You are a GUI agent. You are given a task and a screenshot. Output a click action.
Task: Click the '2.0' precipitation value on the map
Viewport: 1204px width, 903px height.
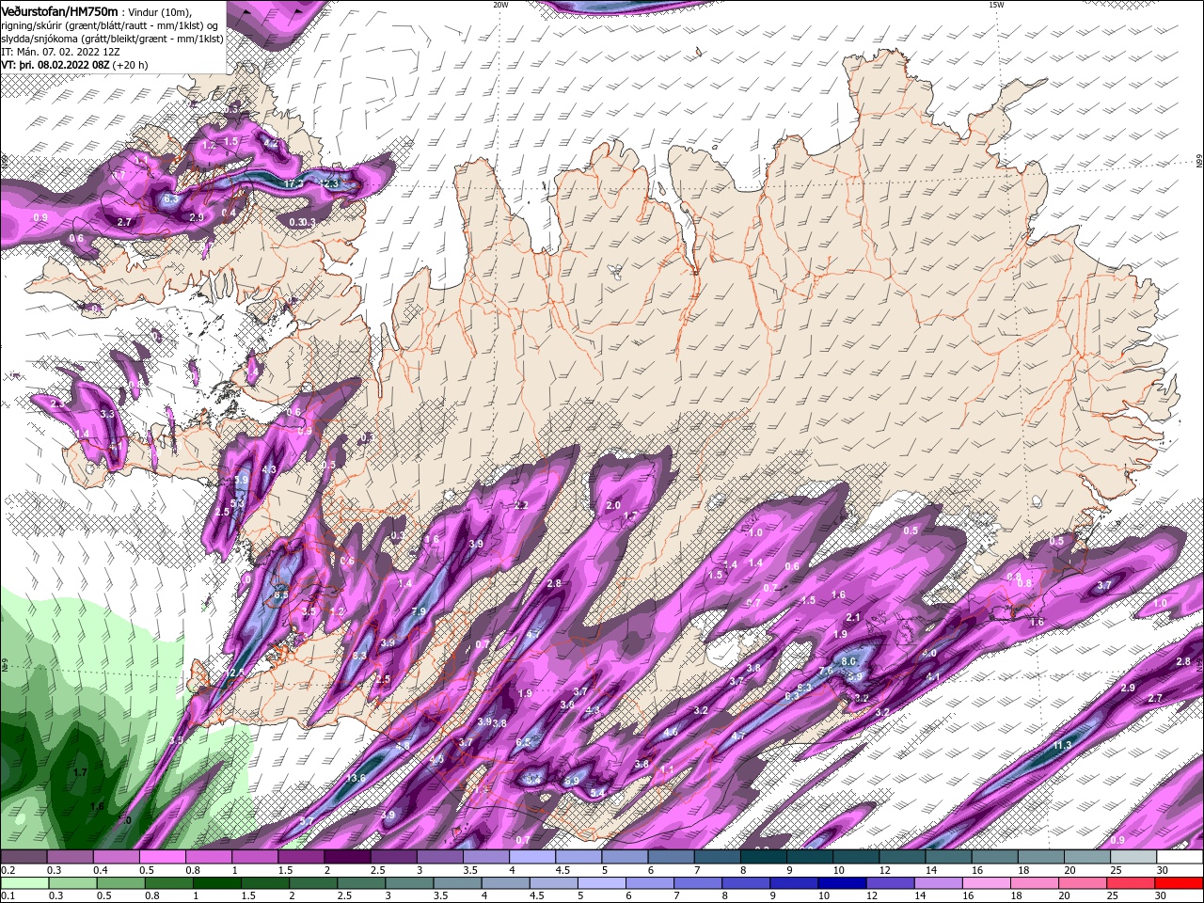point(613,505)
